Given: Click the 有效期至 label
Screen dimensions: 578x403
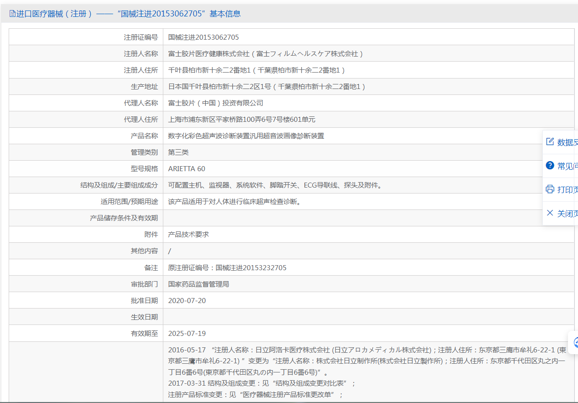Looking at the screenshot, I should [145, 333].
